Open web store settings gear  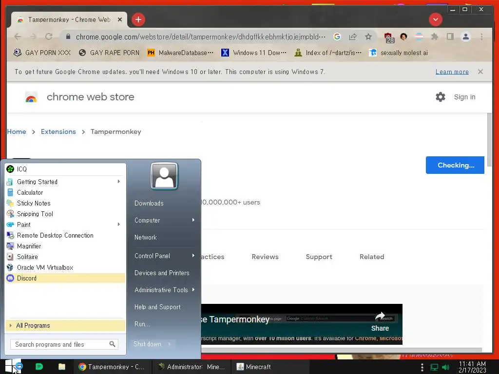pos(441,97)
